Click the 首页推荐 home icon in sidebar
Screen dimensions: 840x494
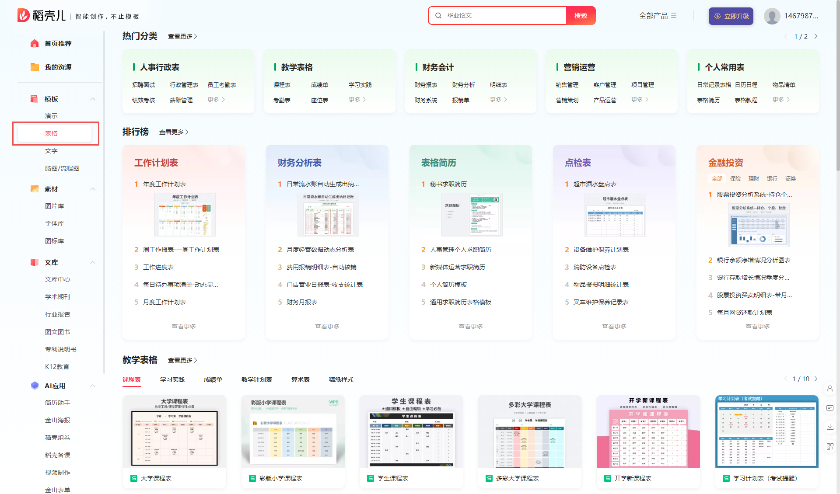pos(35,43)
